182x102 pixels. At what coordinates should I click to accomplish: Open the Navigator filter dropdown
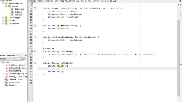pos(21,59)
